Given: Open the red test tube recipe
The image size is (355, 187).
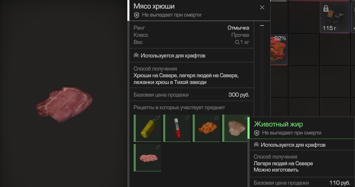Looking at the screenshot, I should coord(177,128).
